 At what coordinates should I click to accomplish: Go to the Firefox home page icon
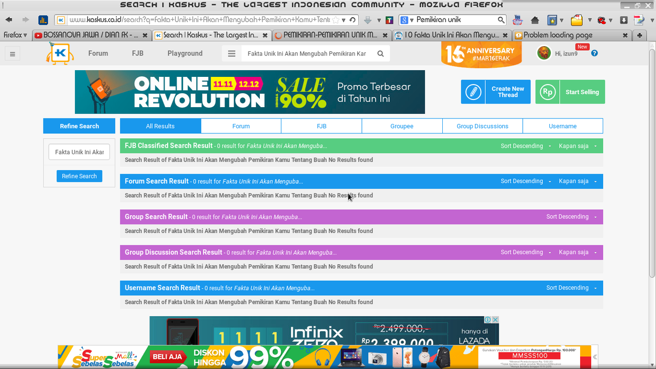[x=535, y=20]
